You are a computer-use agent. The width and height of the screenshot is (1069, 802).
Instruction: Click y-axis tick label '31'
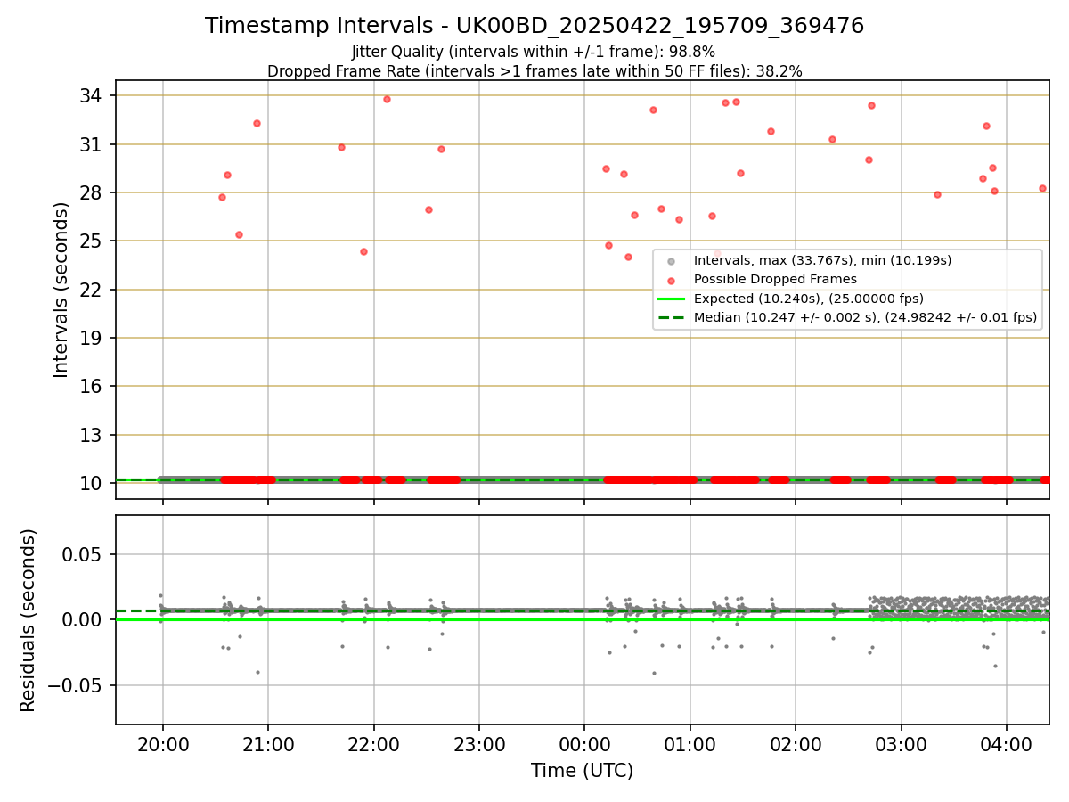coord(92,144)
